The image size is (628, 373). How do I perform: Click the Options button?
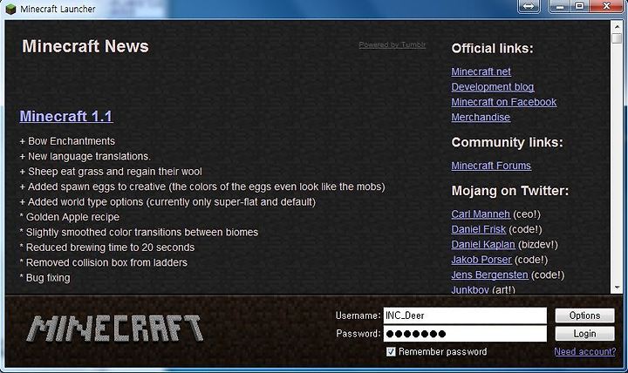[584, 315]
